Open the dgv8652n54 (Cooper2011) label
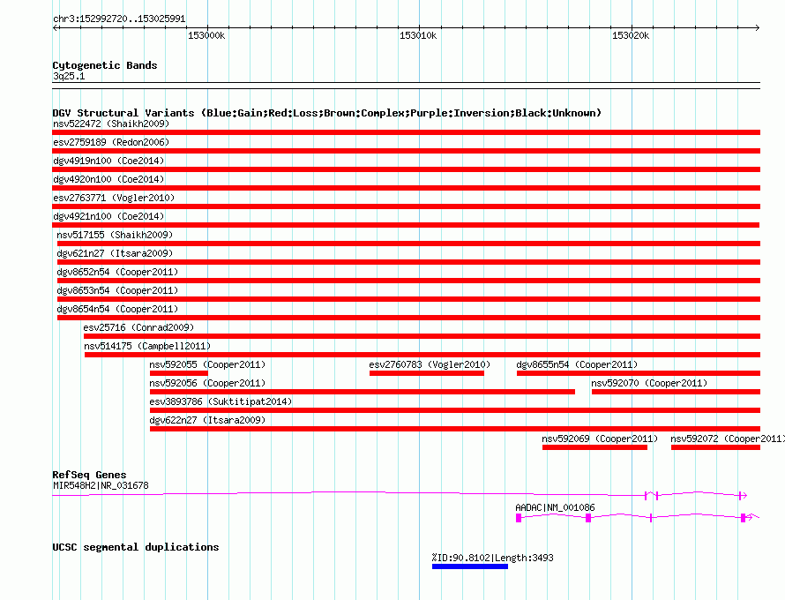 coord(117,272)
